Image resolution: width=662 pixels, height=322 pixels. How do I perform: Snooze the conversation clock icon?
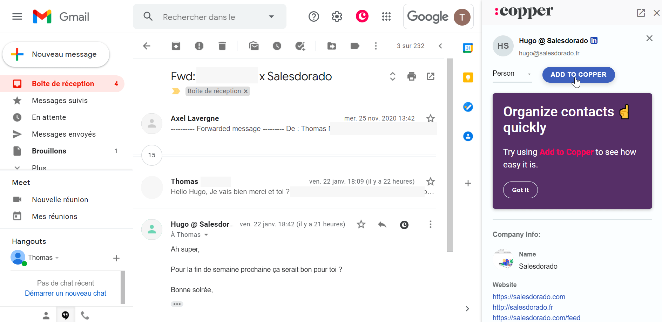click(x=277, y=46)
